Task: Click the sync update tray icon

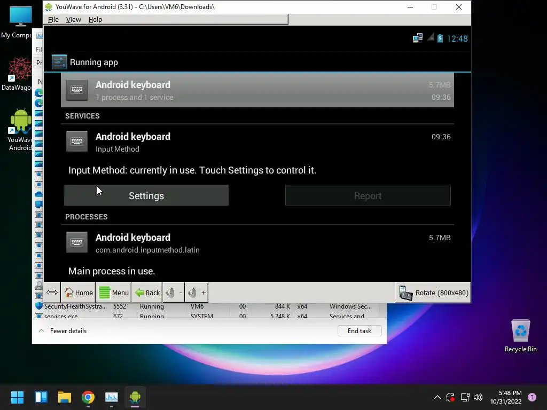Action: coord(450,397)
